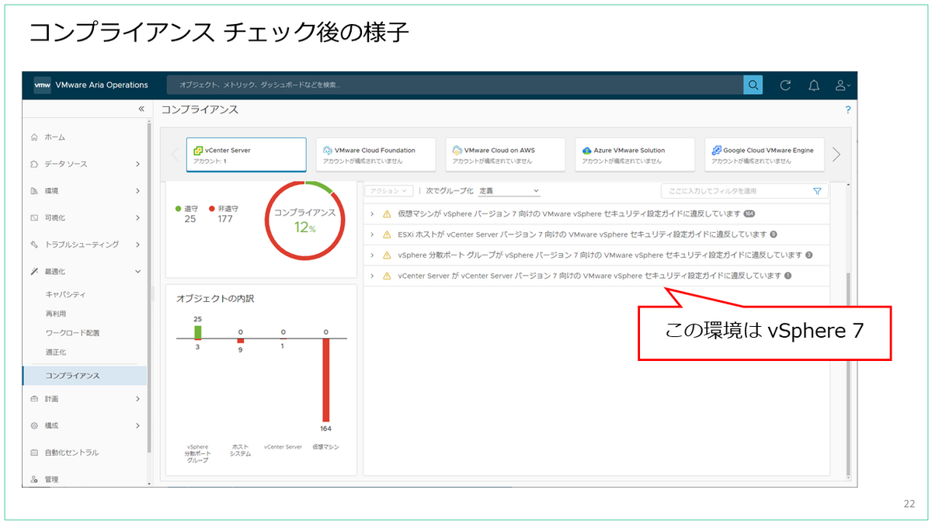This screenshot has height=524, width=932.
Task: Click the vCenter Server card icon
Action: (x=198, y=150)
